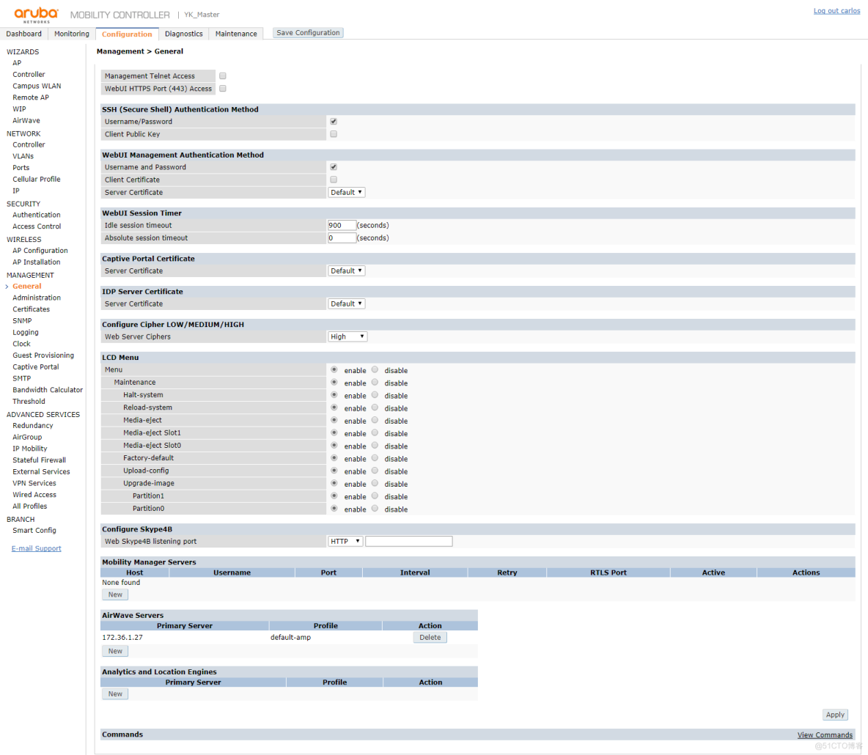
Task: Open Cellular Profile in sidebar
Action: click(37, 180)
